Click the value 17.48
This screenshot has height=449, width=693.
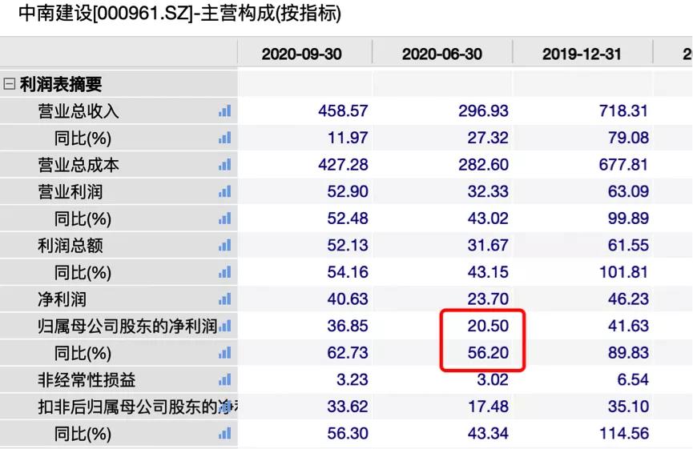(x=488, y=407)
